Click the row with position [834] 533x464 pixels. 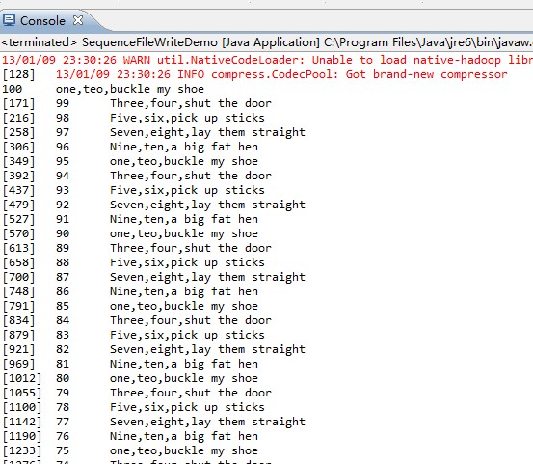[x=137, y=320]
